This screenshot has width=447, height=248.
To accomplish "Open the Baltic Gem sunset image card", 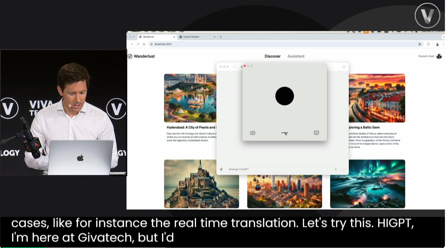I will (x=377, y=98).
